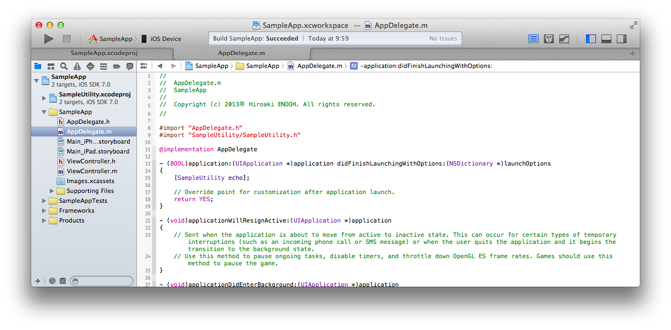The height and width of the screenshot is (330, 671).
Task: Switch to the Assistant editor
Action: [x=549, y=39]
